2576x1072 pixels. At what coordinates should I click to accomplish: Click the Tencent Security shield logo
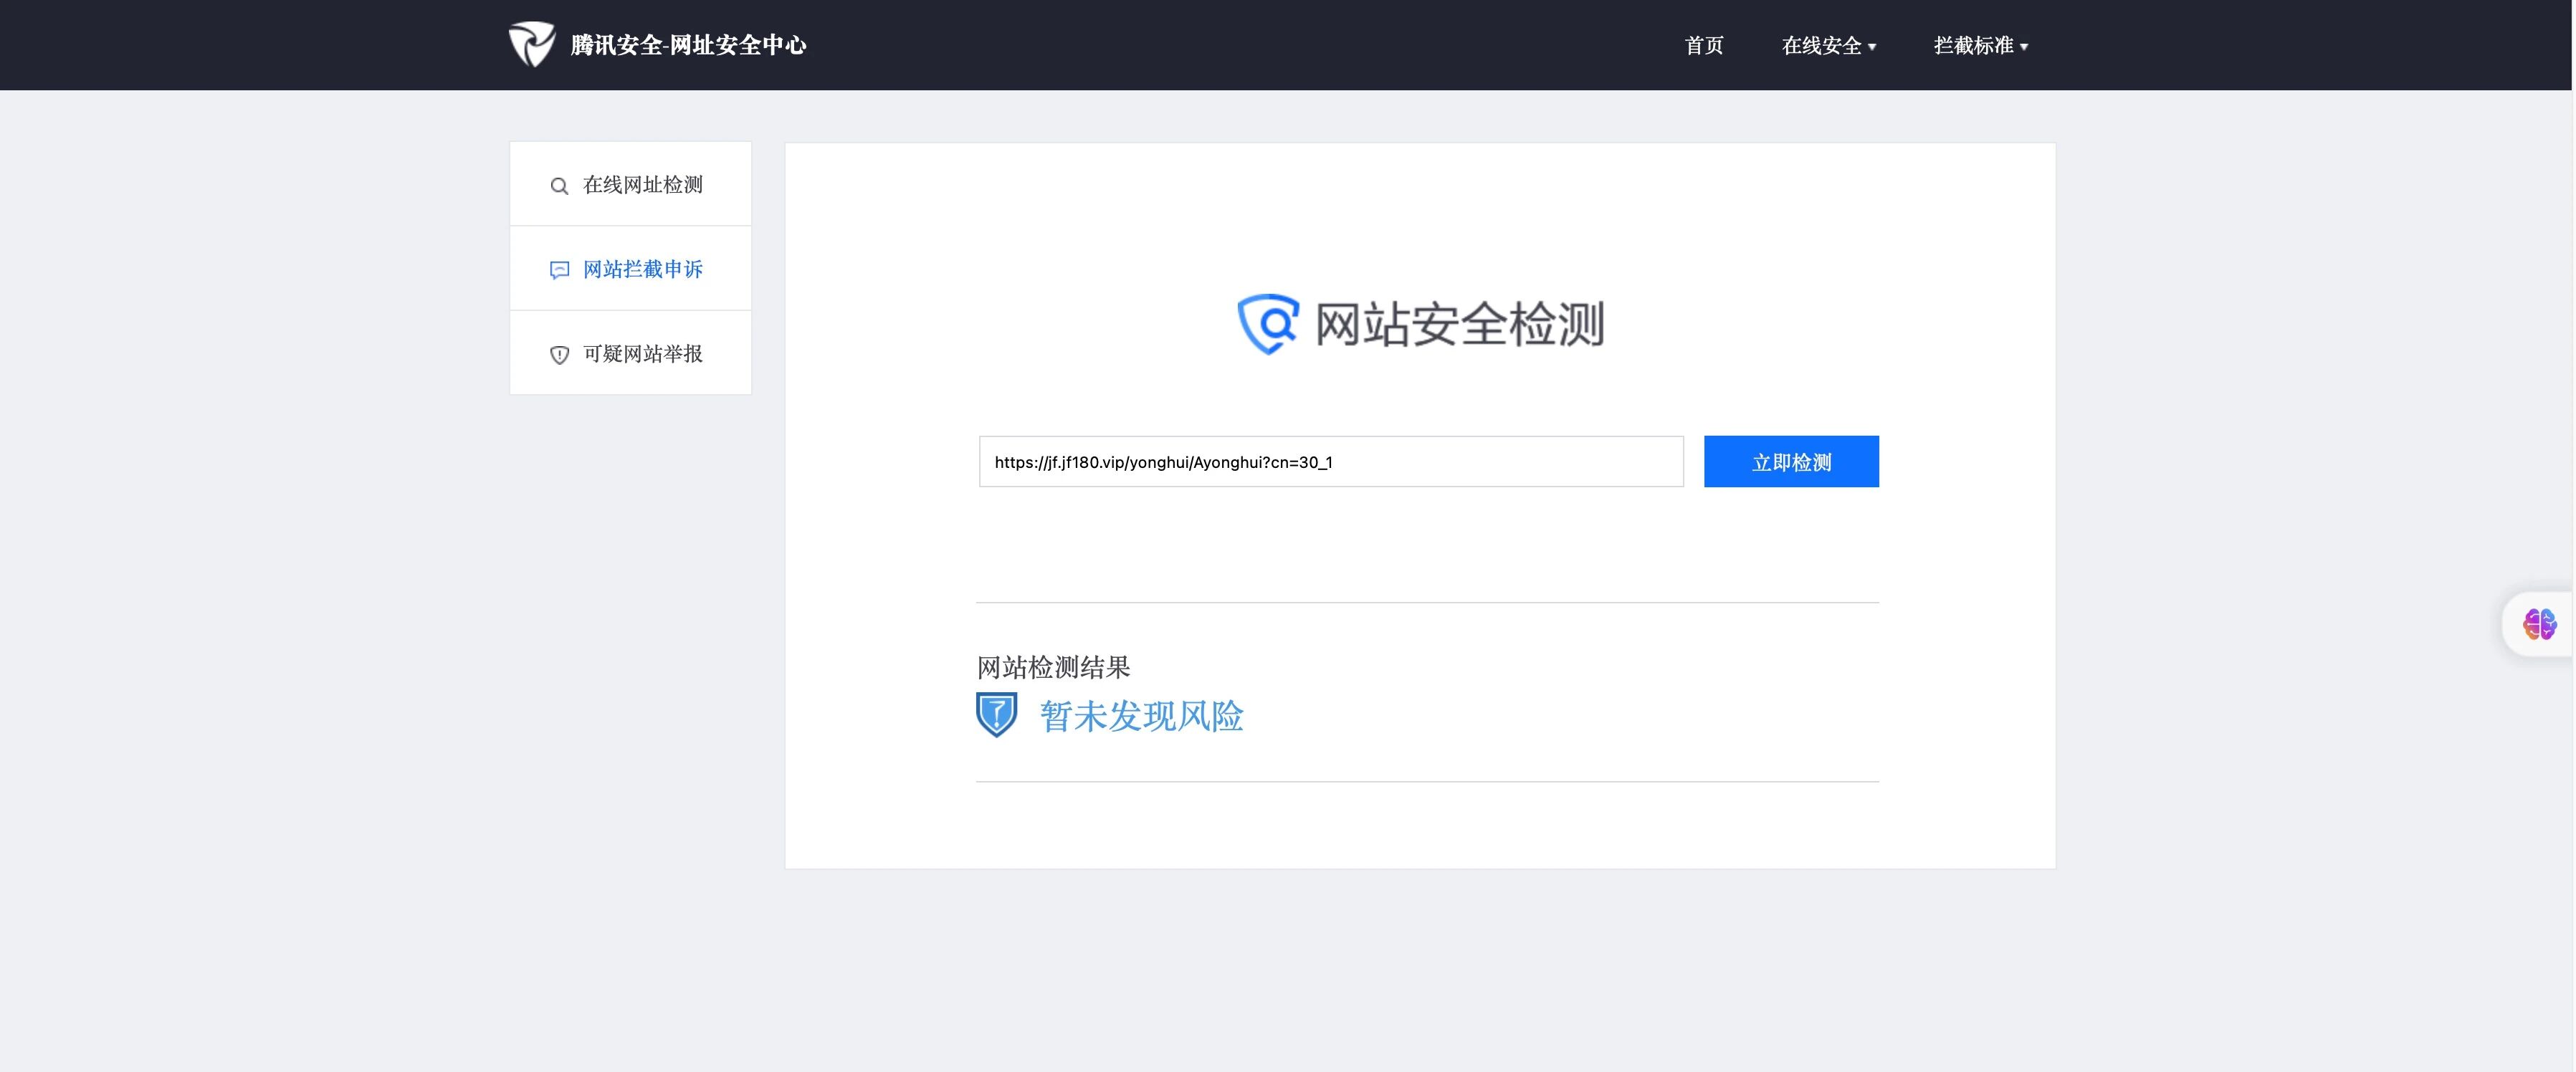click(531, 45)
